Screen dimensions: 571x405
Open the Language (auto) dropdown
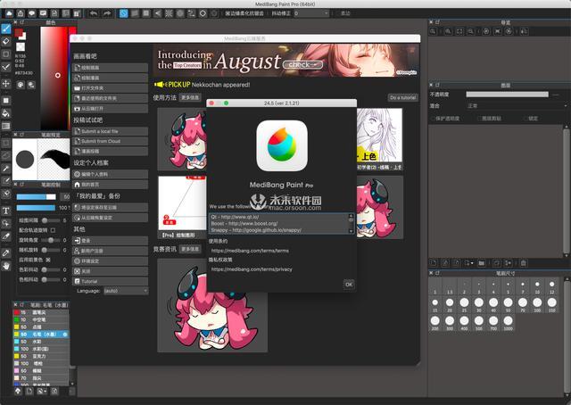pyautogui.click(x=126, y=291)
